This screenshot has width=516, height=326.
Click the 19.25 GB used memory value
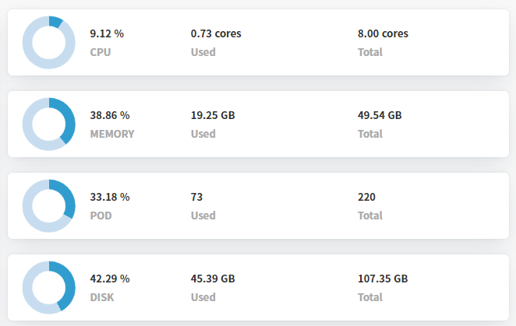tap(213, 115)
